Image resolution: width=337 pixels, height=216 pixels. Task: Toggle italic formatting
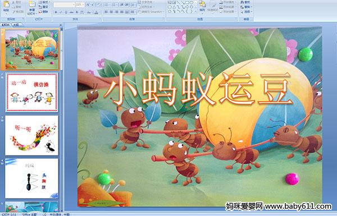(x=61, y=12)
